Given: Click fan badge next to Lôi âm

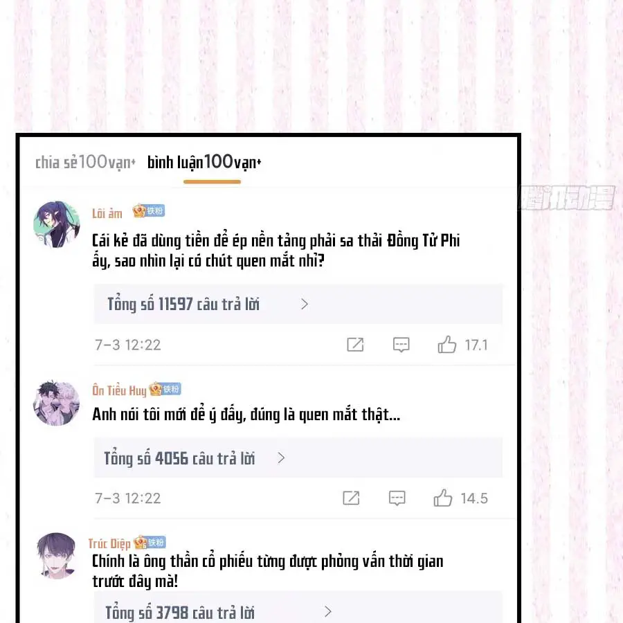Looking at the screenshot, I should (149, 211).
